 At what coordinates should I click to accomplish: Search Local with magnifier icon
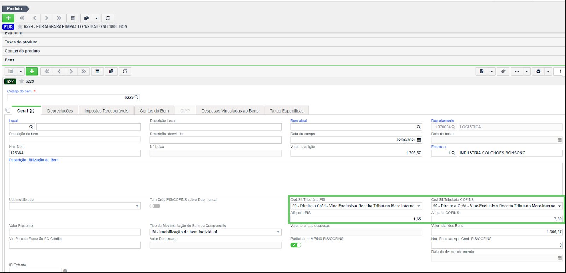pyautogui.click(x=31, y=127)
